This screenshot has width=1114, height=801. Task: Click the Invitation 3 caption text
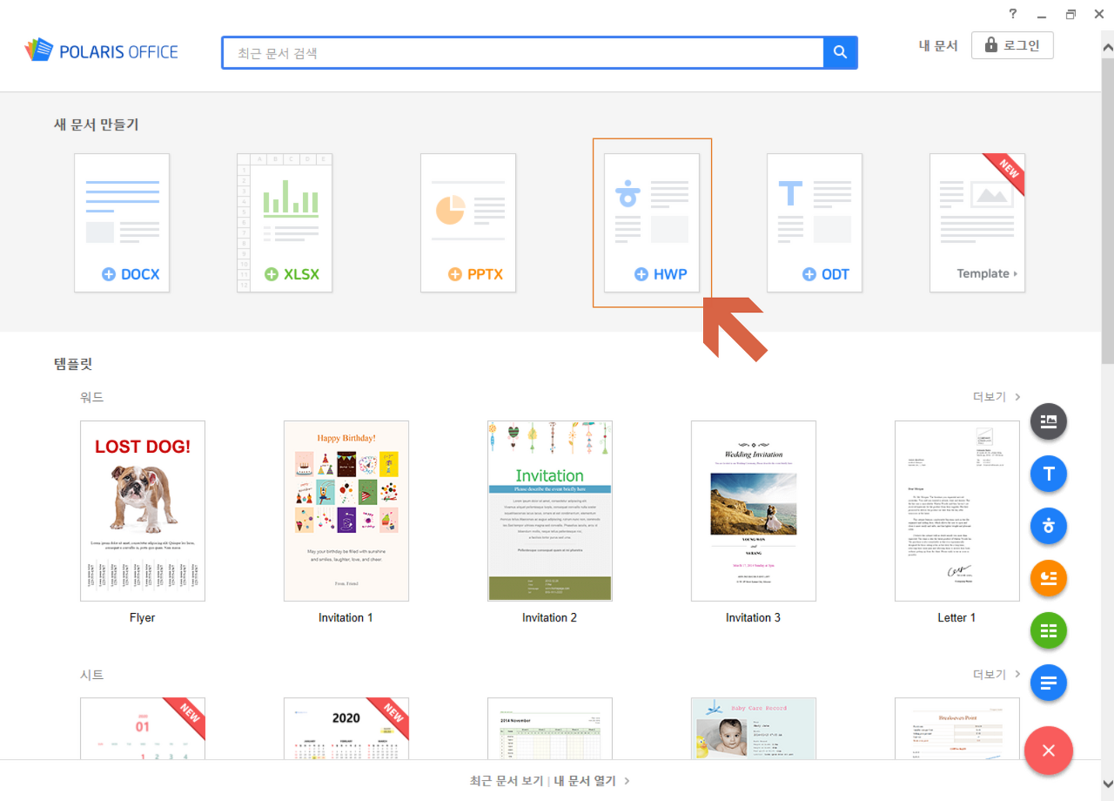[x=753, y=617]
